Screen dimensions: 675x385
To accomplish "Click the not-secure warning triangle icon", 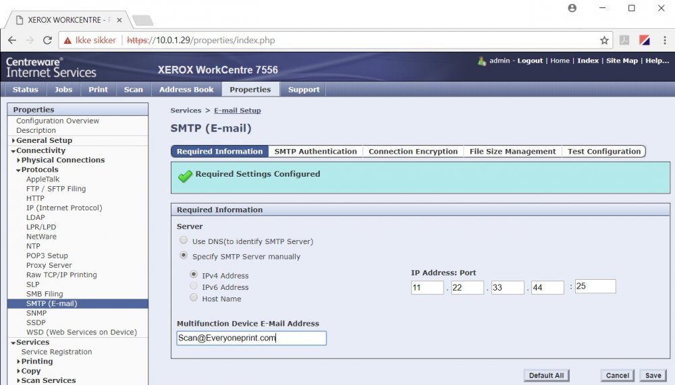I will [67, 40].
